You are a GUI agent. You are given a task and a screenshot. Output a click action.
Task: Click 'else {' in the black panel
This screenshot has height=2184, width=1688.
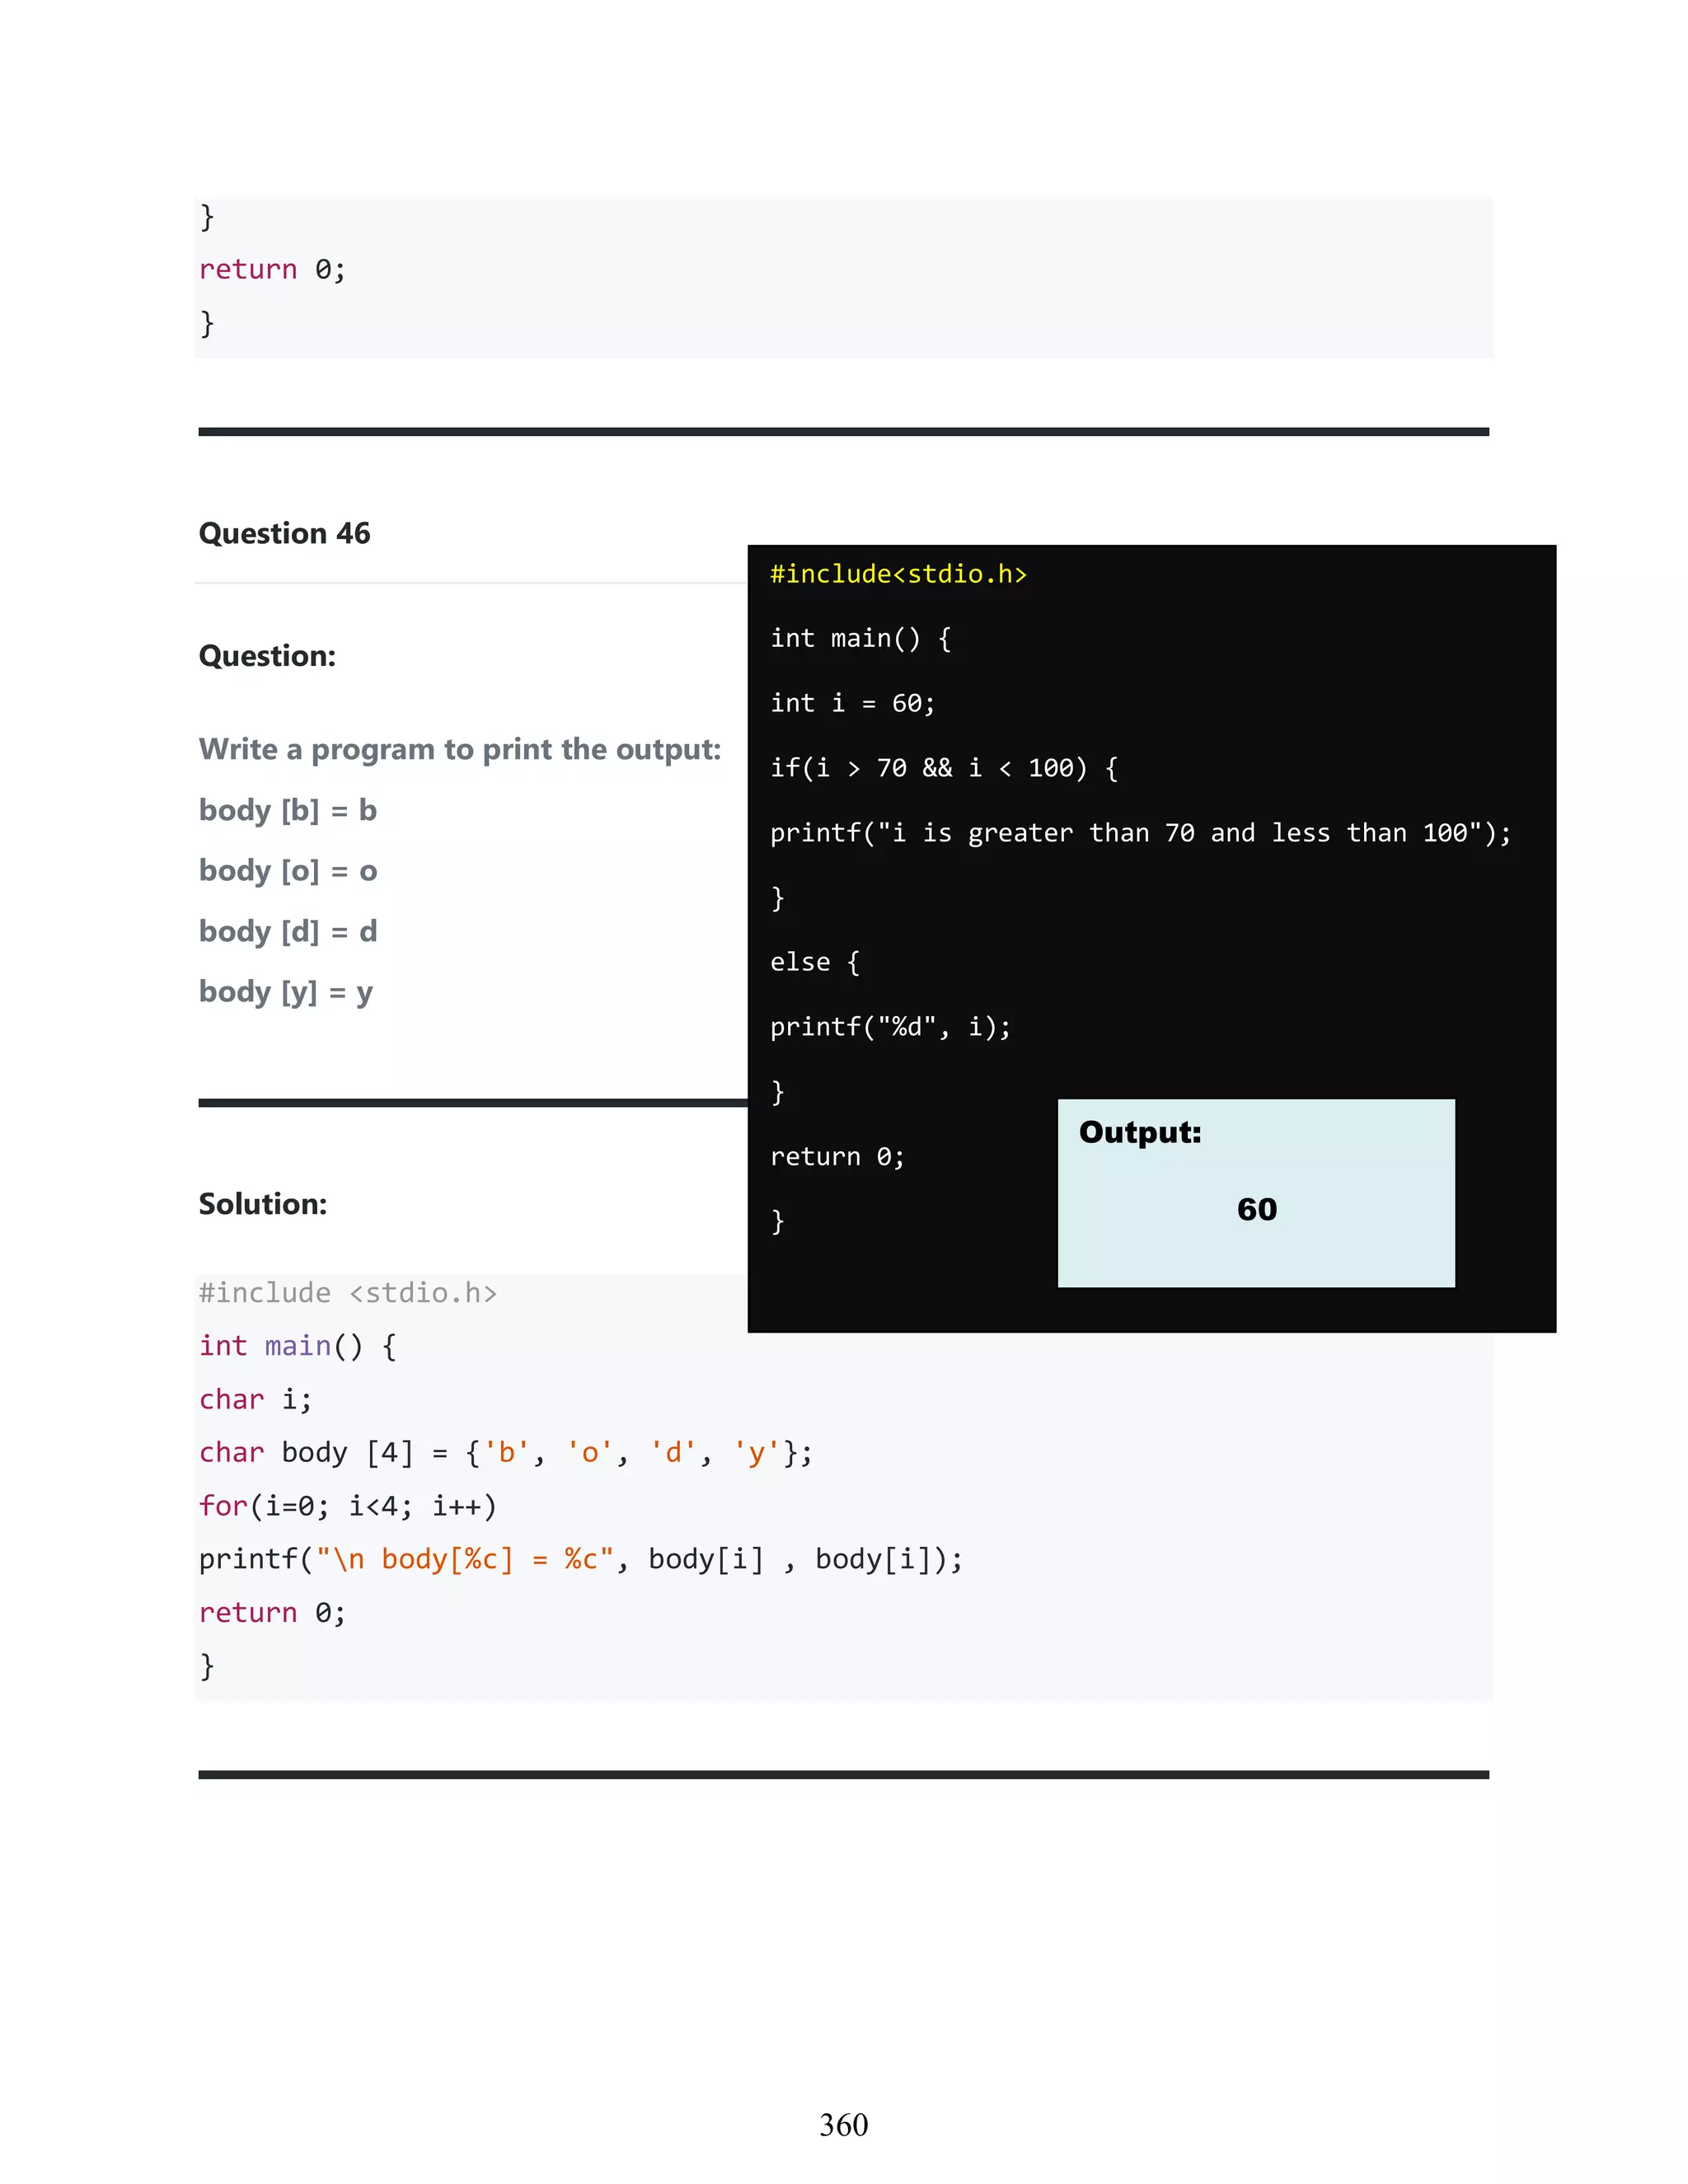coord(815,962)
